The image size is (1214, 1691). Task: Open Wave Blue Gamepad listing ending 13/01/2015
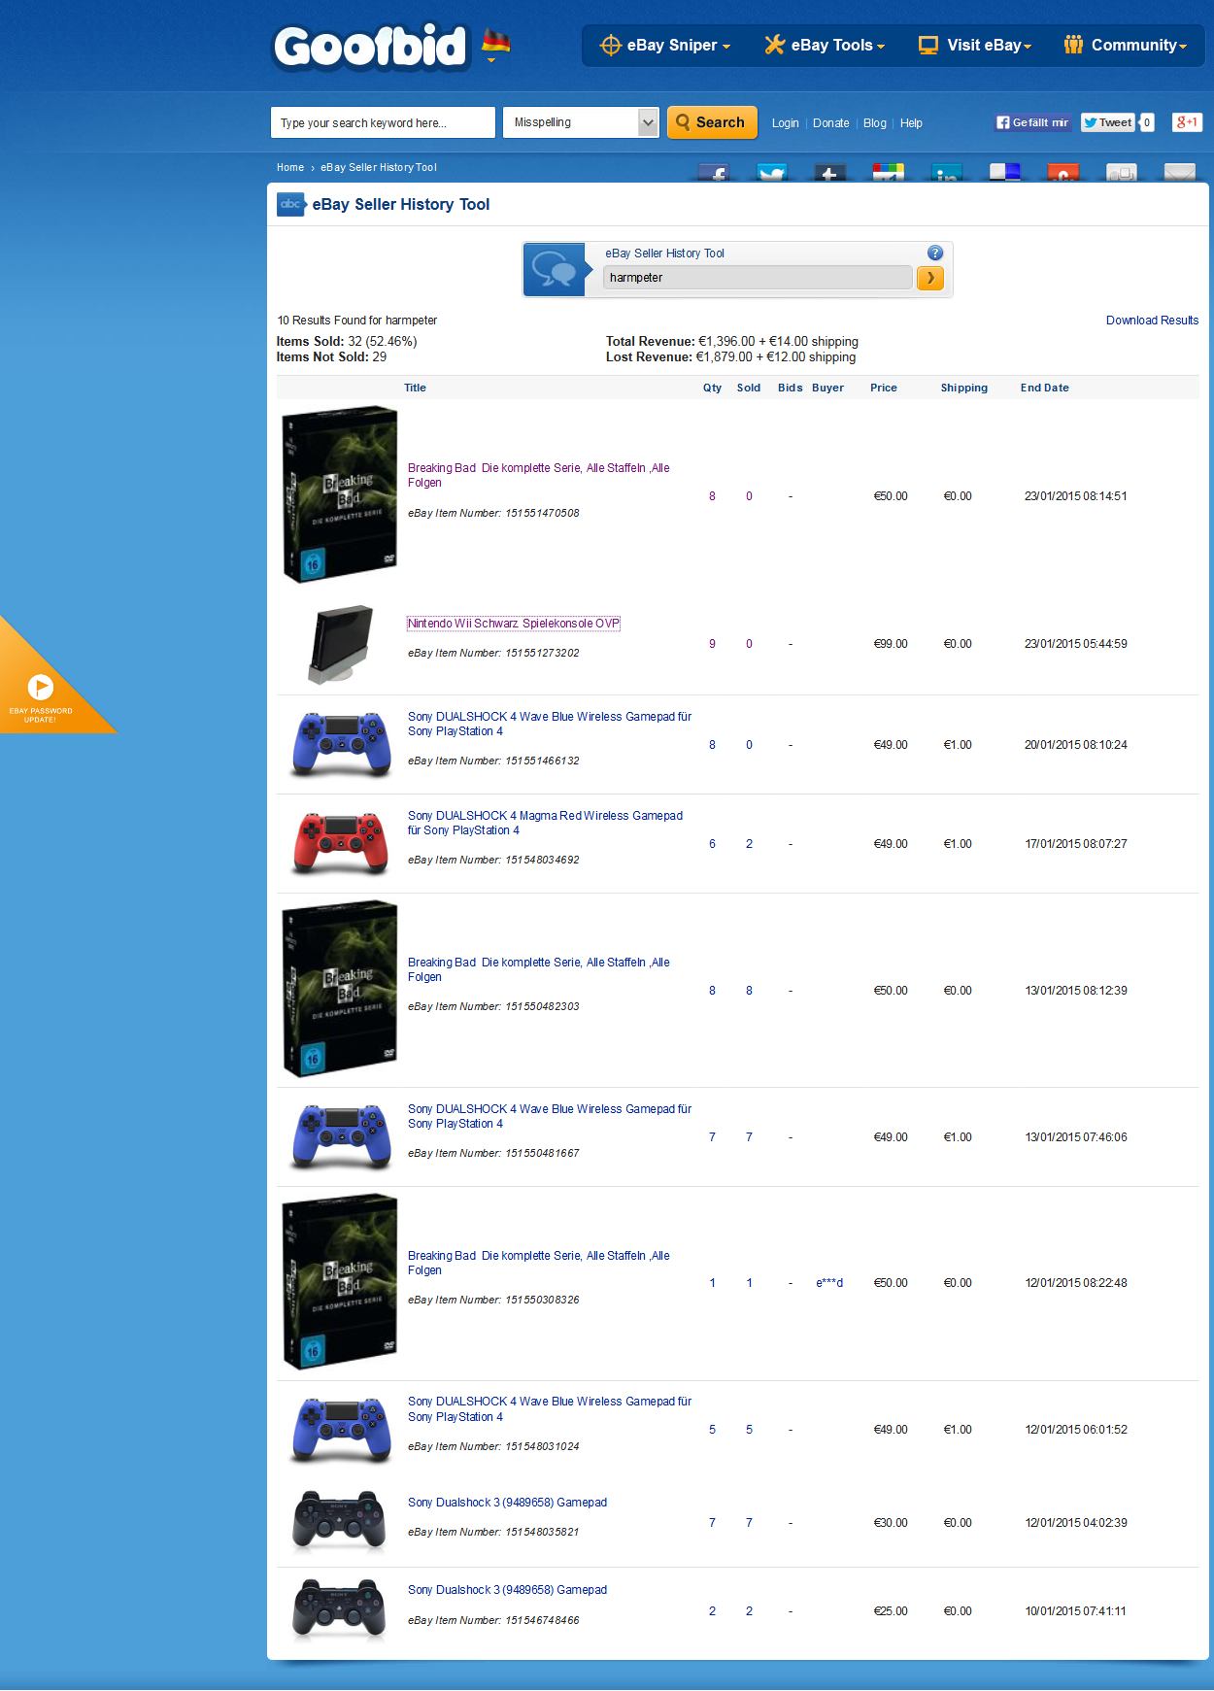[x=550, y=1116]
